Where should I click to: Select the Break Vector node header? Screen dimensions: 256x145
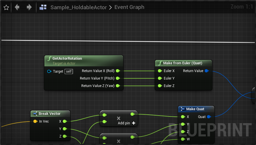tap(49, 114)
